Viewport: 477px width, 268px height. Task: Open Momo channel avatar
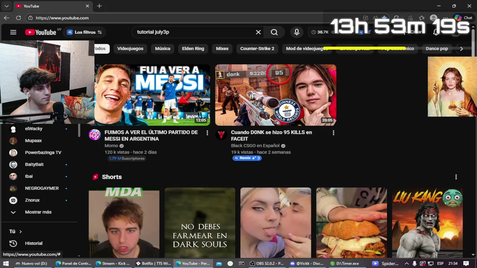point(95,134)
